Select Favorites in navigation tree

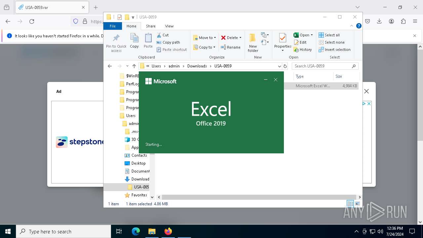click(139, 195)
